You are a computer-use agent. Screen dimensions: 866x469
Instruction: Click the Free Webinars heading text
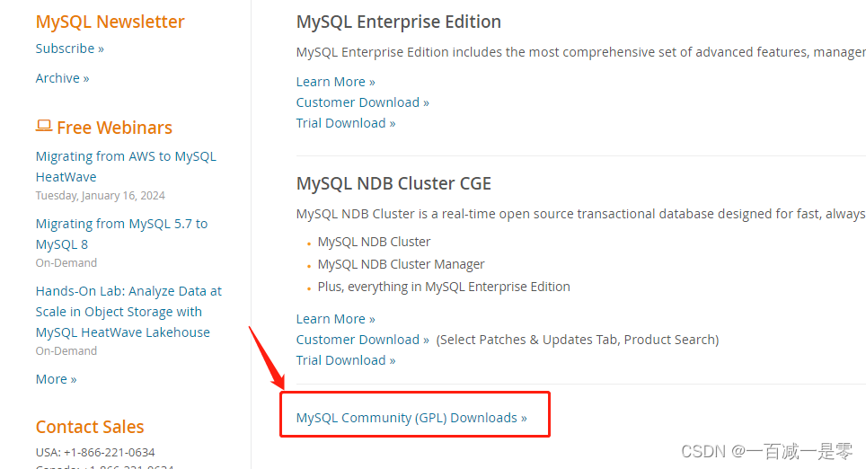click(114, 128)
